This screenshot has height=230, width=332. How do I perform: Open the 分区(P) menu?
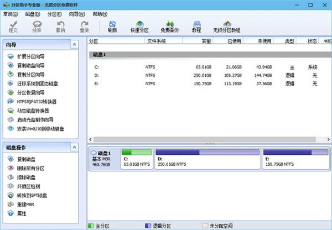(x=55, y=13)
